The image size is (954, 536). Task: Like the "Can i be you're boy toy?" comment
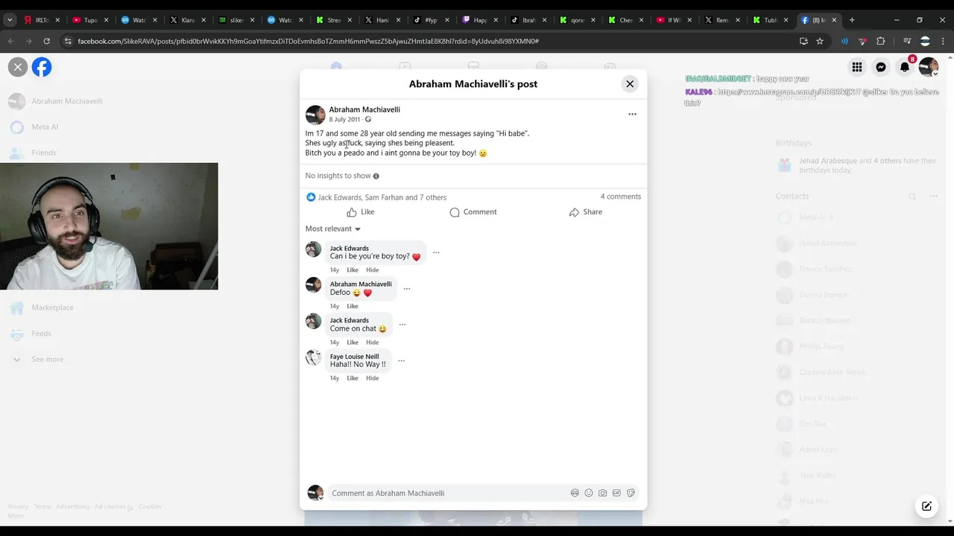(x=353, y=269)
